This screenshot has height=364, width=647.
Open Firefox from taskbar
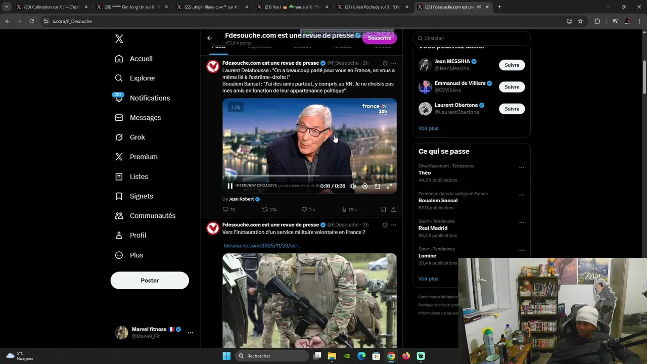click(x=406, y=356)
